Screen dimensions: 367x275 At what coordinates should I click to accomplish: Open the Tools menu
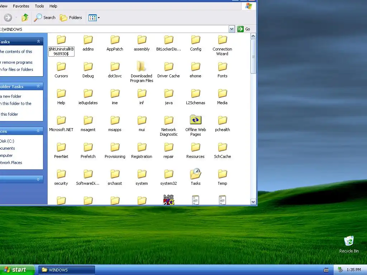39,6
